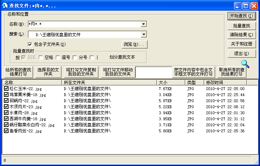Uncheck 水煮肉-28.jpg file checkbox

click(6, 113)
